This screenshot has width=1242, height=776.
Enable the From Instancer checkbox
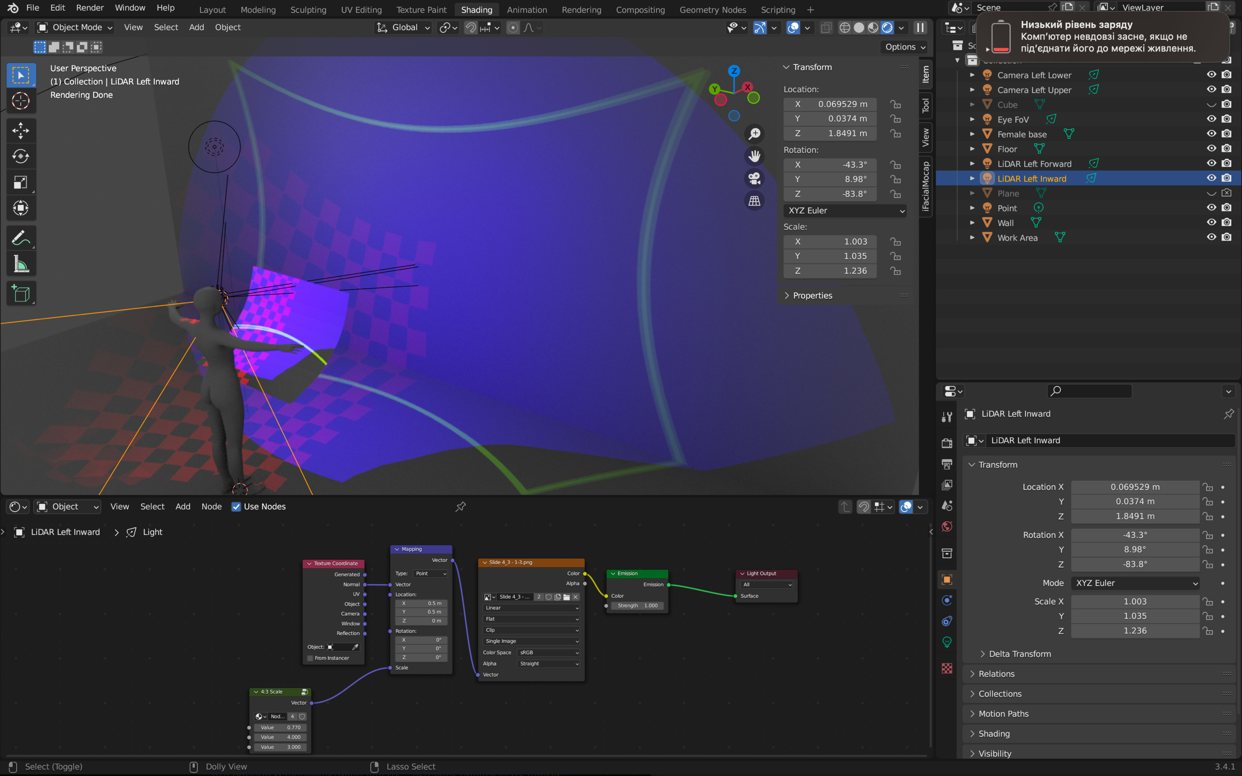(310, 658)
